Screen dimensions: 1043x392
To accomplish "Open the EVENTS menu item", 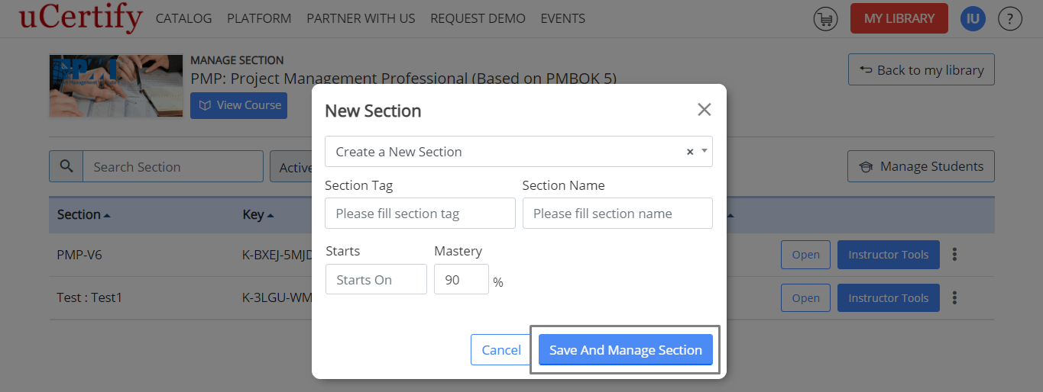I will pos(562,18).
